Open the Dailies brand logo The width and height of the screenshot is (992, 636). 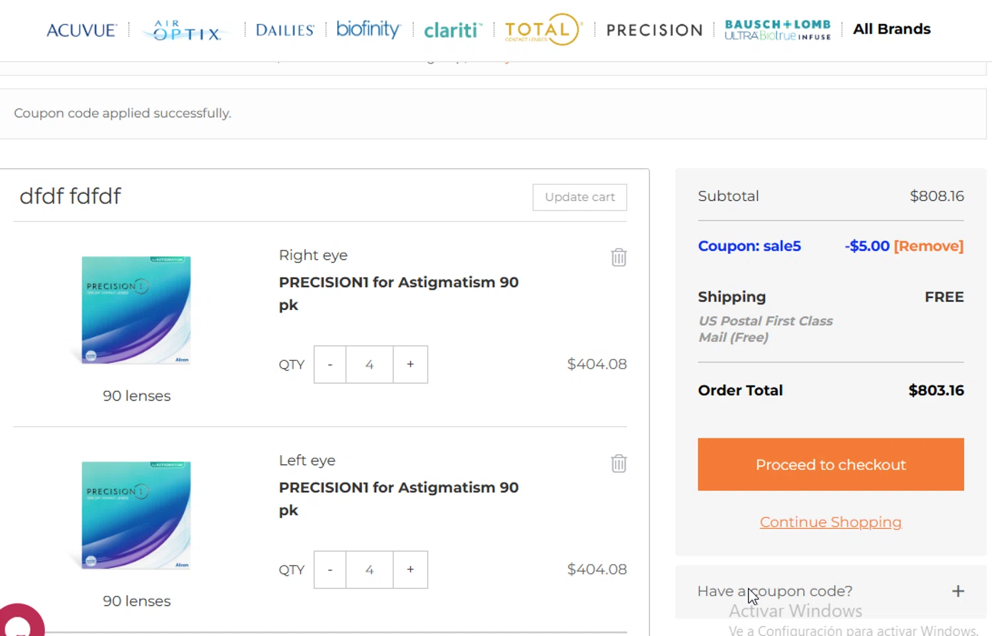point(285,30)
